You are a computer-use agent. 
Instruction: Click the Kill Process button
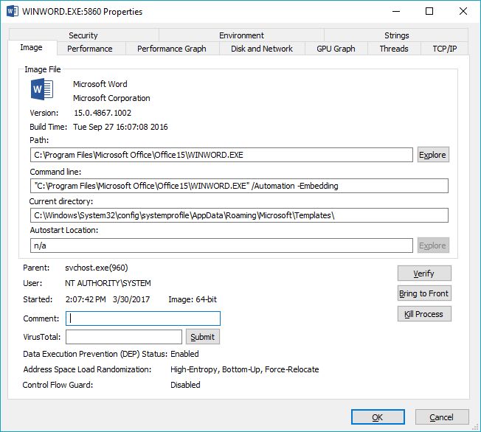pos(424,314)
